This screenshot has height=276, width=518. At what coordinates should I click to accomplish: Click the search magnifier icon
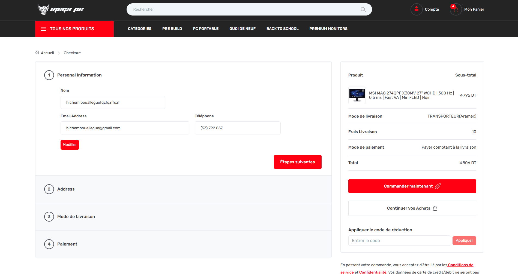pyautogui.click(x=363, y=10)
